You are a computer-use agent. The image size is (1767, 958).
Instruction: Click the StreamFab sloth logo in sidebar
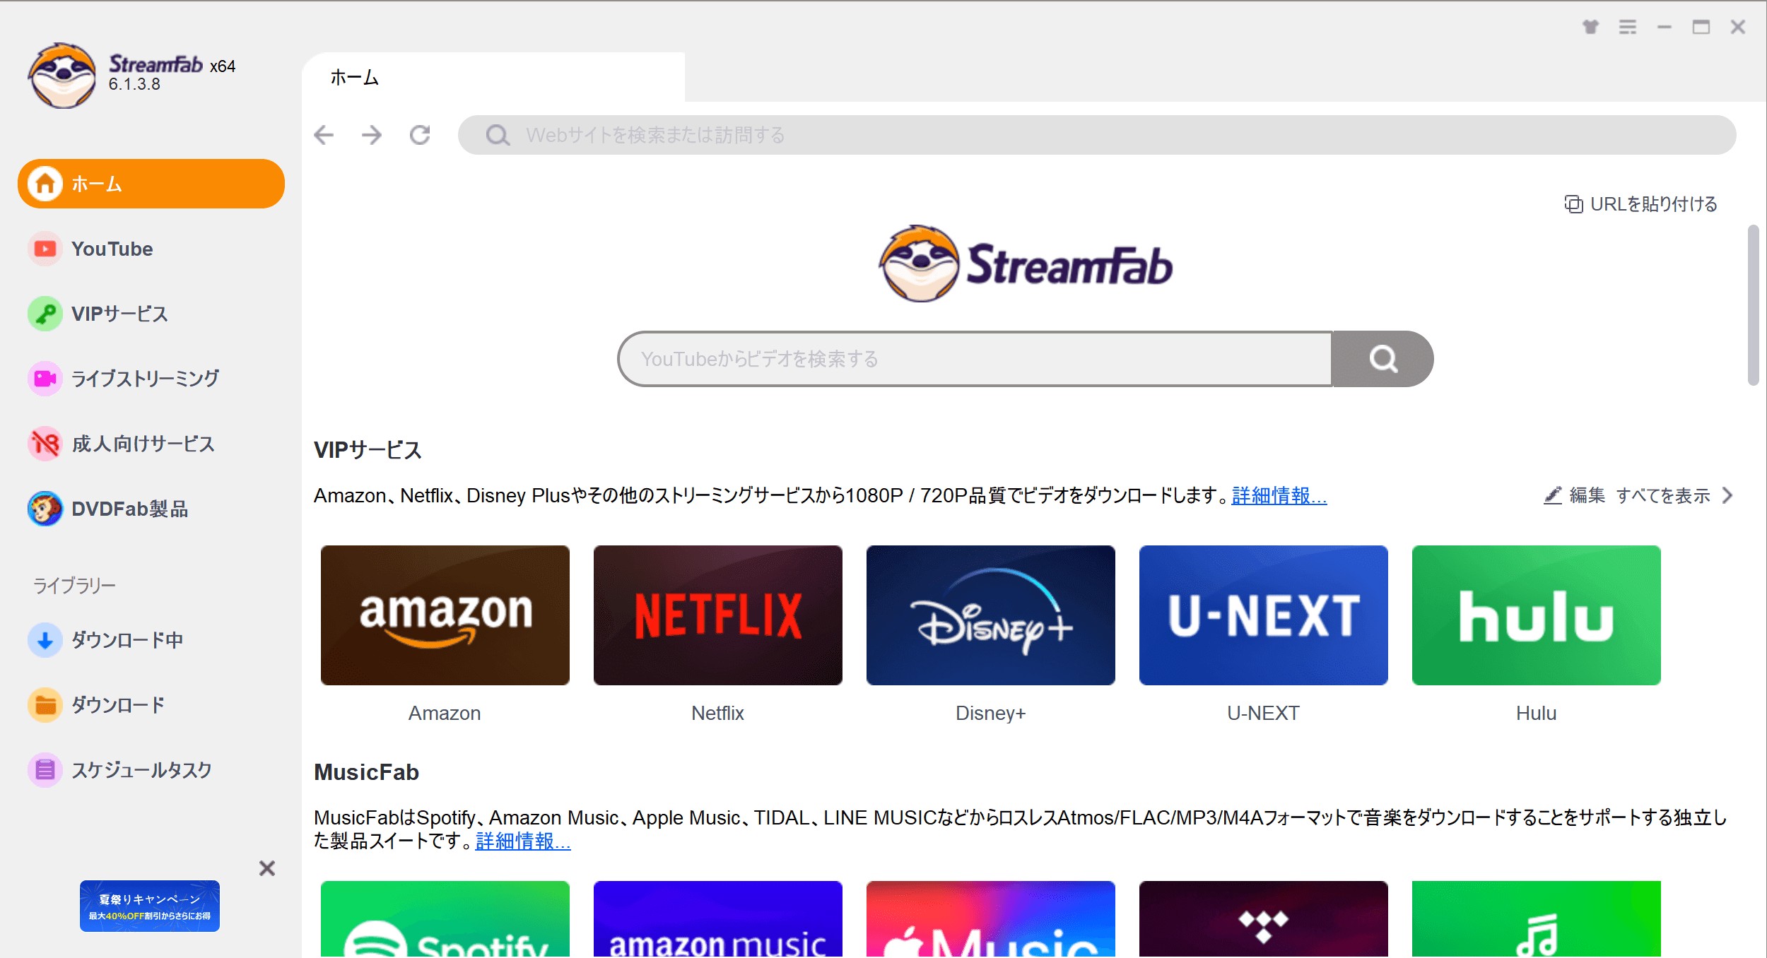coord(62,75)
